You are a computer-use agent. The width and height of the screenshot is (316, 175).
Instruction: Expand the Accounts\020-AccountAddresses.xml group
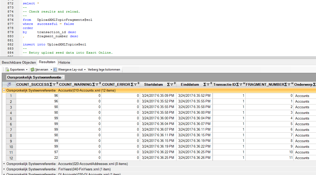click(4, 164)
